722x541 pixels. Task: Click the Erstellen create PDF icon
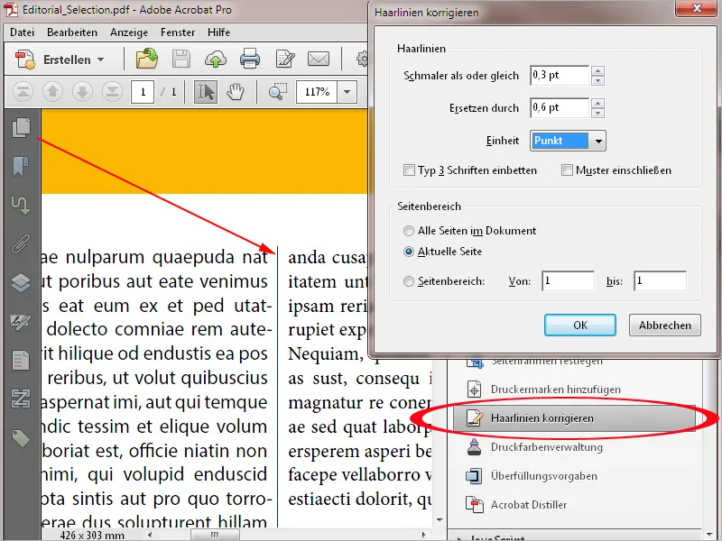tap(25, 60)
